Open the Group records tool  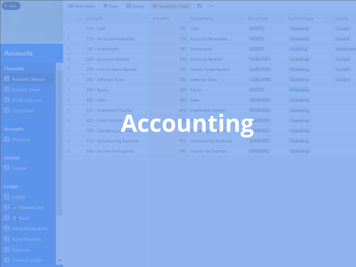(136, 6)
